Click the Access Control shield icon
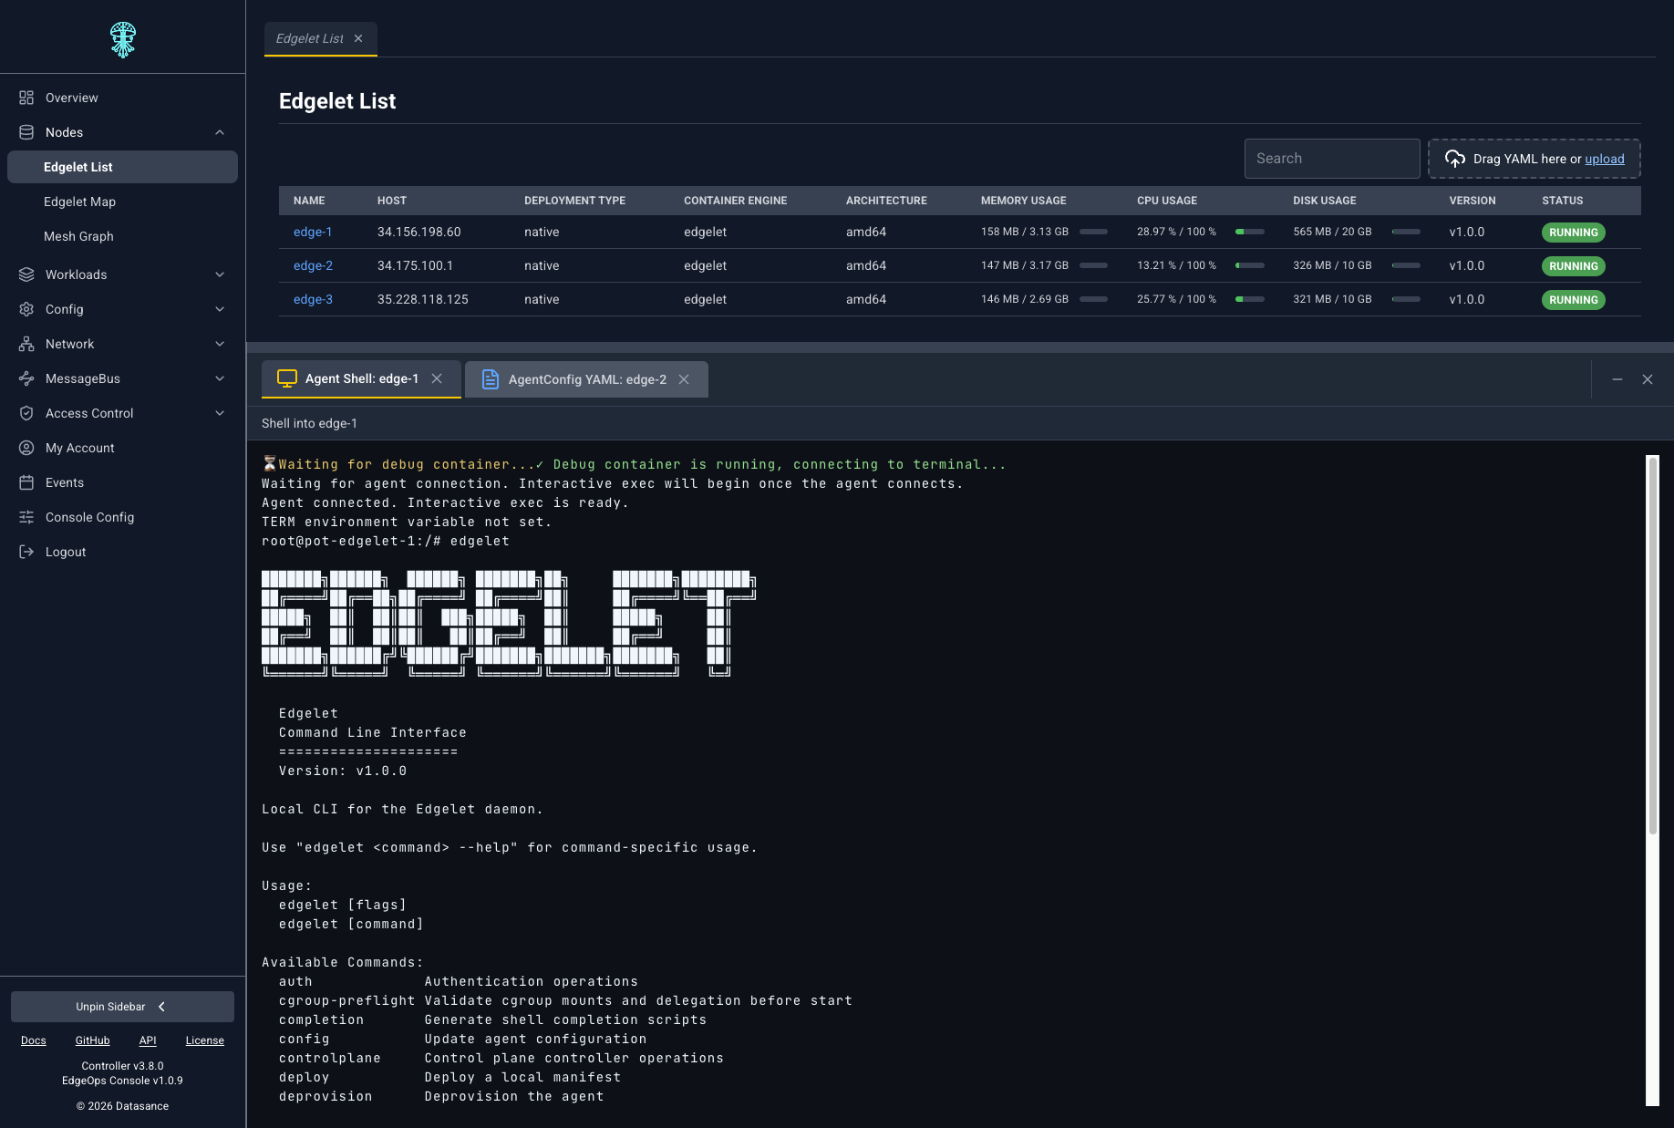Image resolution: width=1674 pixels, height=1128 pixels. pyautogui.click(x=26, y=413)
